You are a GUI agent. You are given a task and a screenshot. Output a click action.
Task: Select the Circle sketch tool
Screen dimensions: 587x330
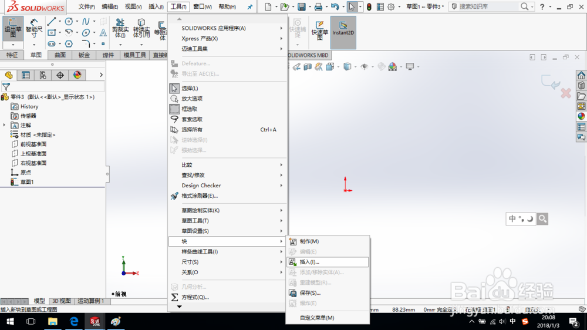coord(69,21)
